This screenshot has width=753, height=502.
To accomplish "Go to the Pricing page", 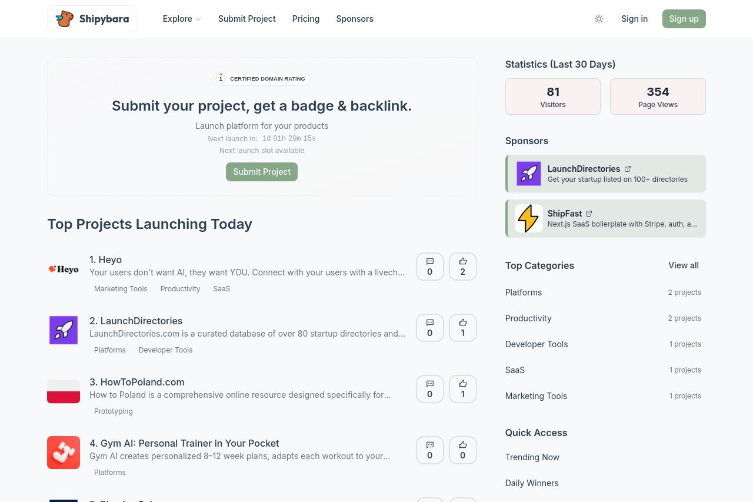I will (x=306, y=19).
